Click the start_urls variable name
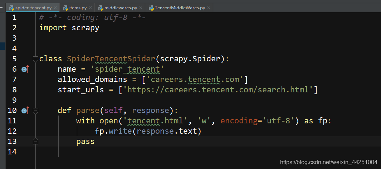The height and width of the screenshot is (169, 381). [80, 90]
